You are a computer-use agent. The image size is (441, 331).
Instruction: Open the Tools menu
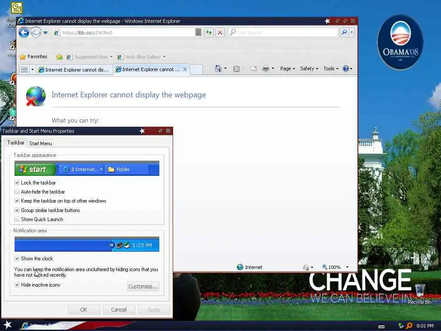pyautogui.click(x=331, y=69)
